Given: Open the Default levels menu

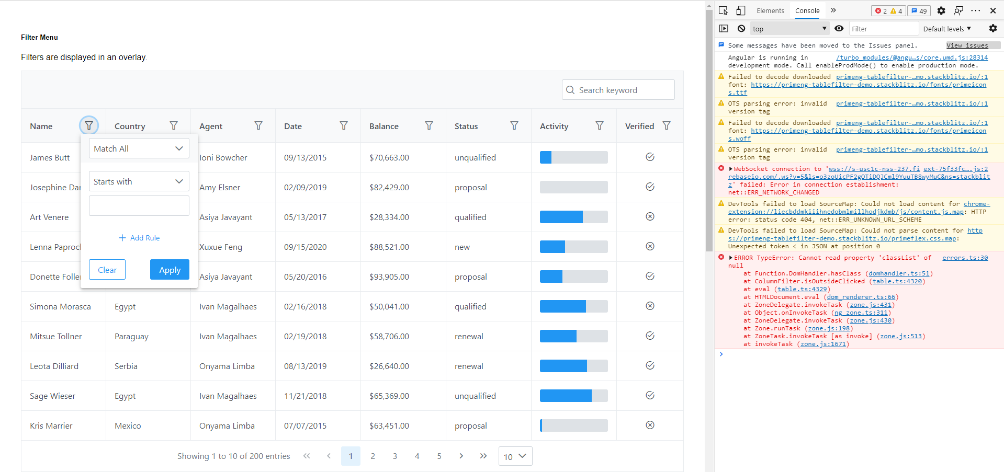Looking at the screenshot, I should 946,28.
